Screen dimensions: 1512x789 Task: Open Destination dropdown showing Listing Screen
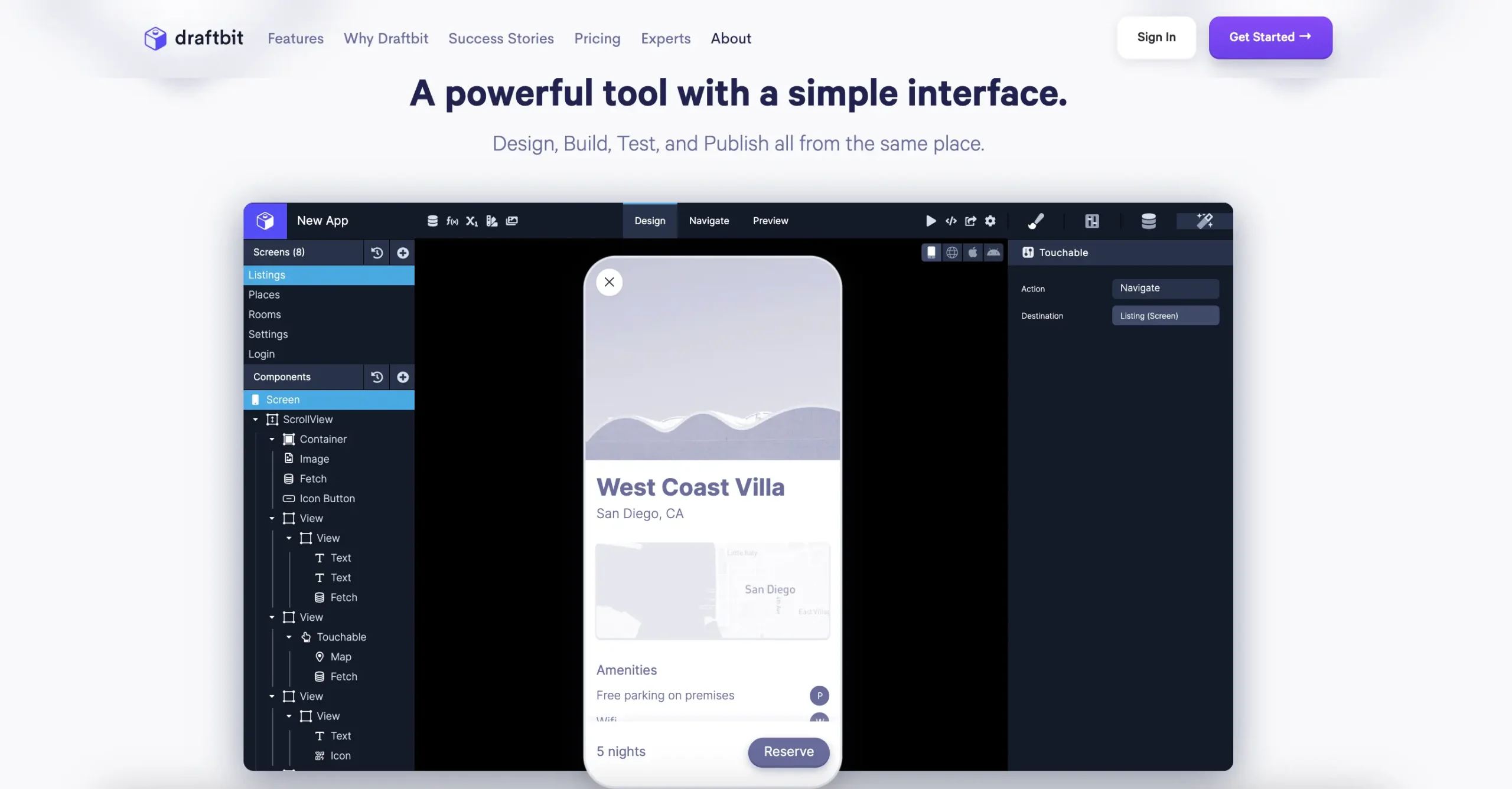[1165, 316]
